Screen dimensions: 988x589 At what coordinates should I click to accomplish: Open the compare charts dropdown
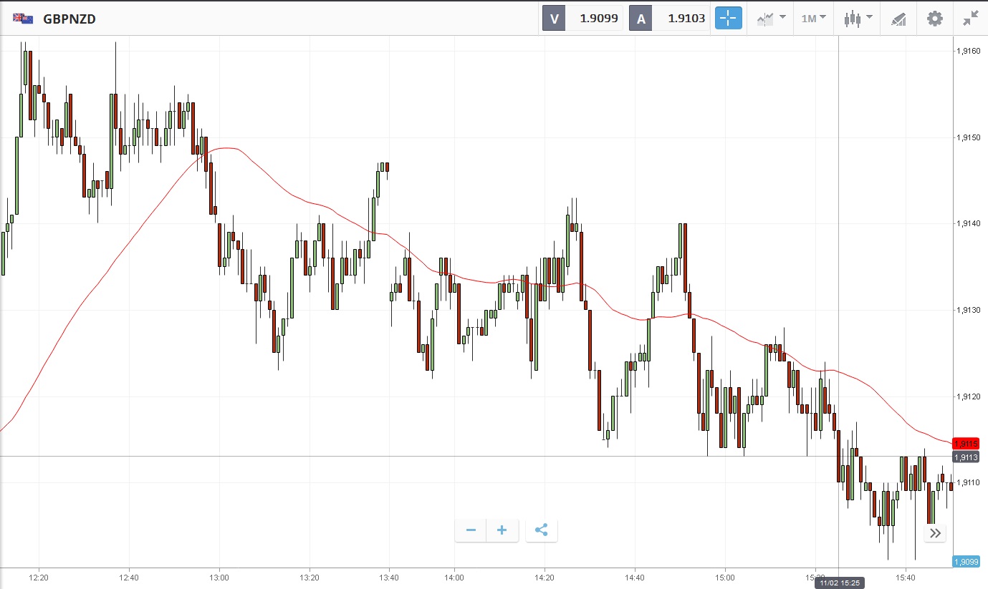(x=771, y=19)
